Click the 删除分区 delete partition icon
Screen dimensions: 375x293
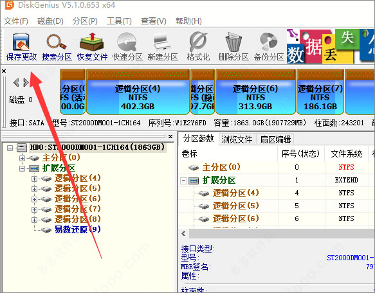pos(233,42)
